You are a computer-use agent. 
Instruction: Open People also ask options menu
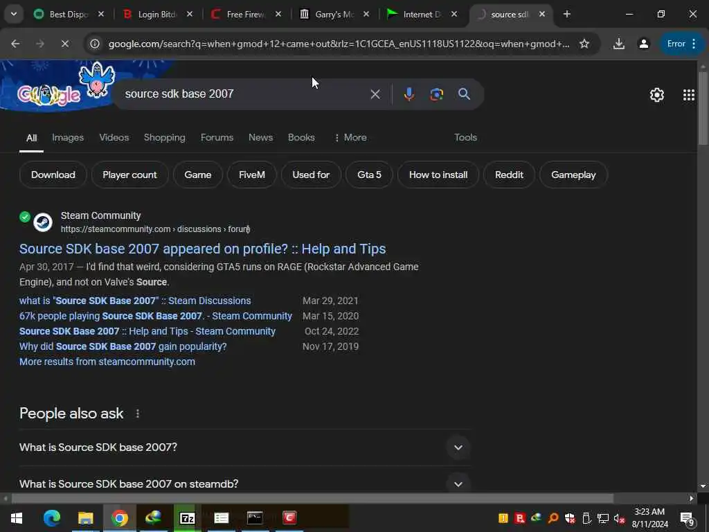click(138, 414)
